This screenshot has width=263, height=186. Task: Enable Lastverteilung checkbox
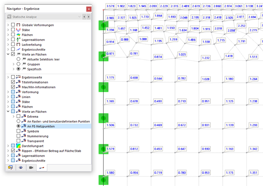tap(13, 44)
